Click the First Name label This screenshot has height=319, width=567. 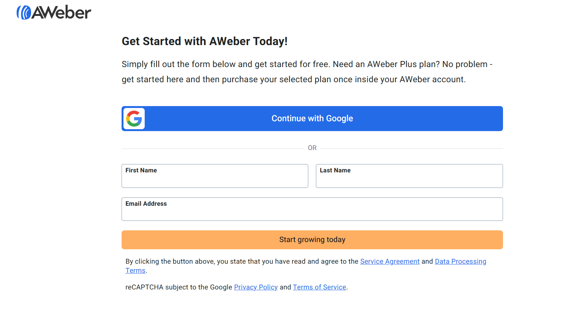coord(141,170)
